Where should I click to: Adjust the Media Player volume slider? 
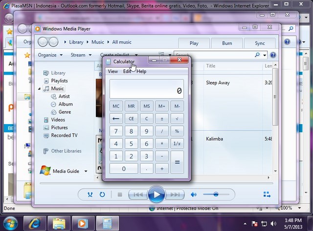(216, 194)
